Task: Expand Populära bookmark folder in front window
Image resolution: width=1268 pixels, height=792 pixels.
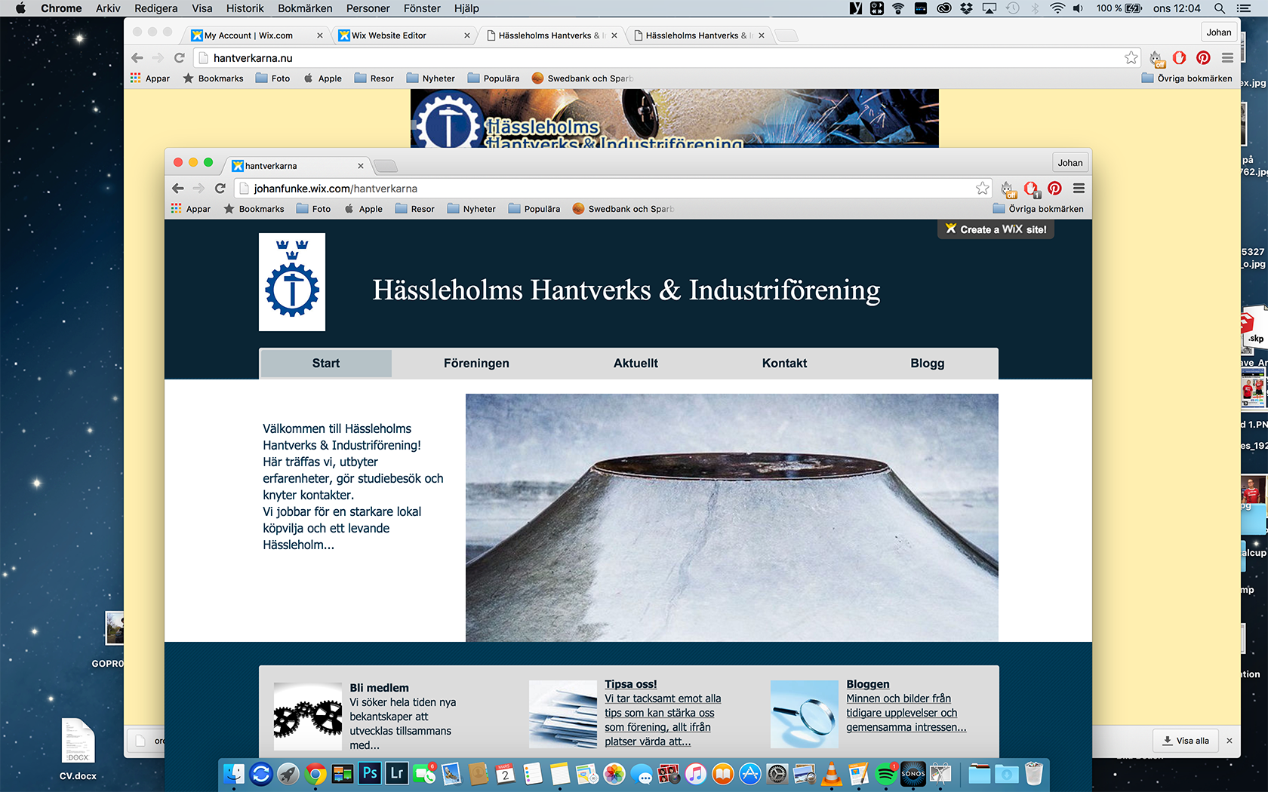Action: 534,209
